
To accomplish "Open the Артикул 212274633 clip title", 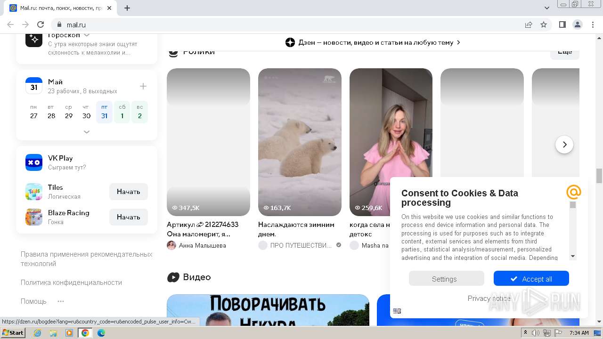I will pos(203,229).
